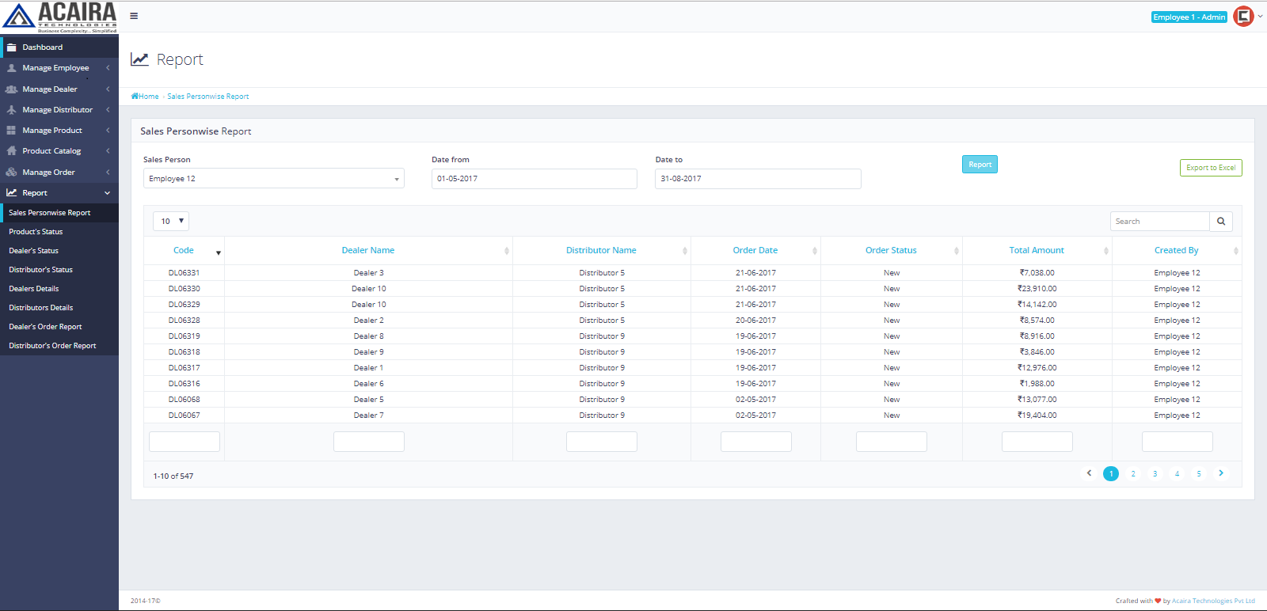This screenshot has height=611, width=1267.
Task: Click the Home icon in breadcrumb
Action: (x=135, y=97)
